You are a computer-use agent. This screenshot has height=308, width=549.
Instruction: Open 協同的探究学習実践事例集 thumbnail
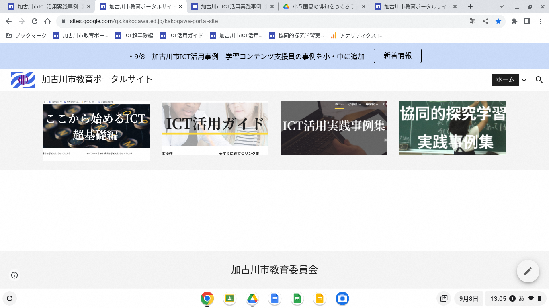(x=453, y=128)
